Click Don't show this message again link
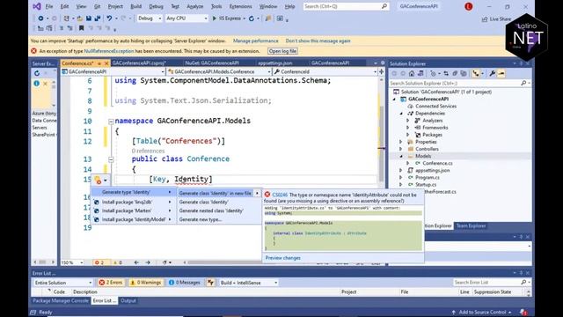The width and height of the screenshot is (563, 317). pyautogui.click(x=318, y=41)
